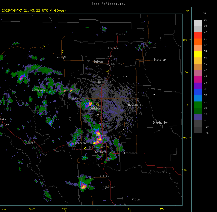Click the 42 value in the dBZ legend
This screenshot has height=212, width=217.
205,77
